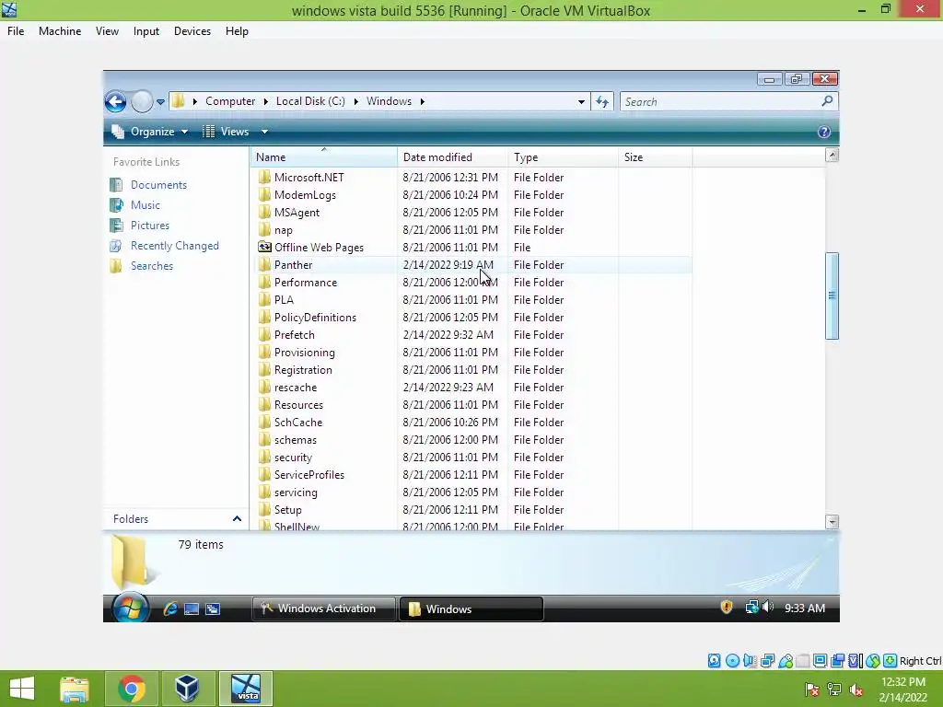
Task: Click Vista tray security shield icon
Action: [x=727, y=608]
